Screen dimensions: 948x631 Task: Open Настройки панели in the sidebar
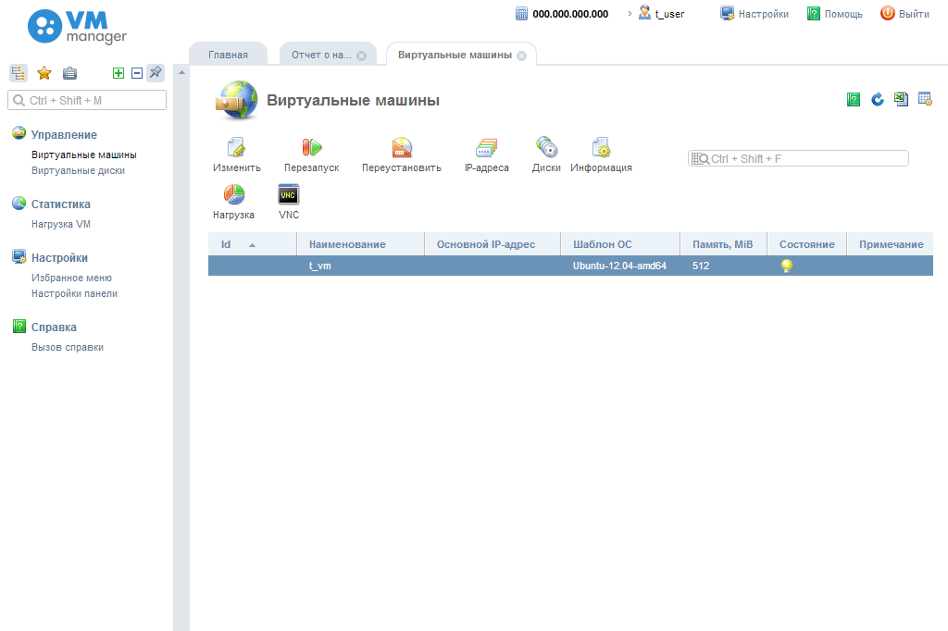click(x=74, y=293)
